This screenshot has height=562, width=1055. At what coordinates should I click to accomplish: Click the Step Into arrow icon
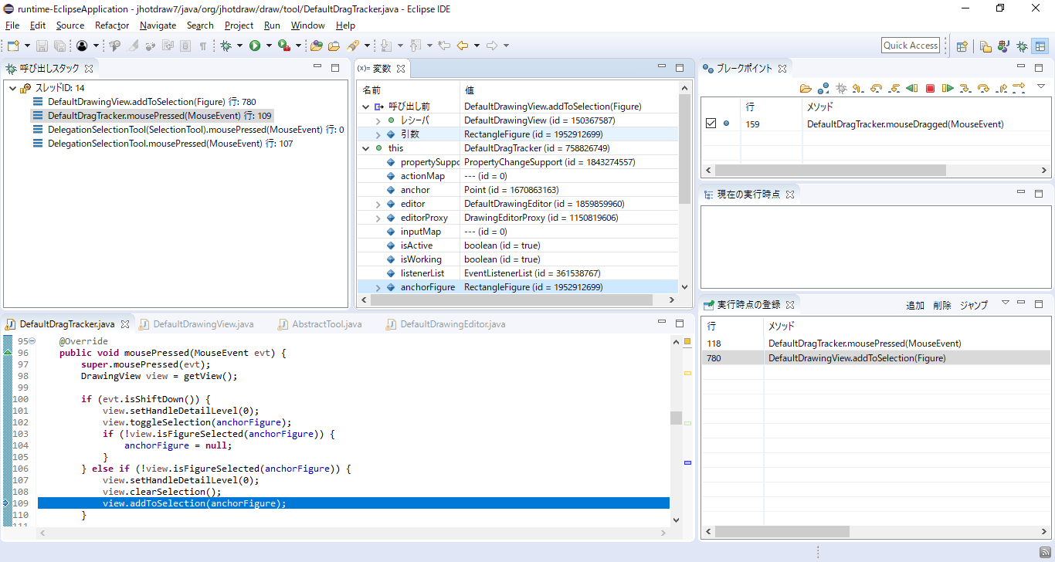(965, 88)
